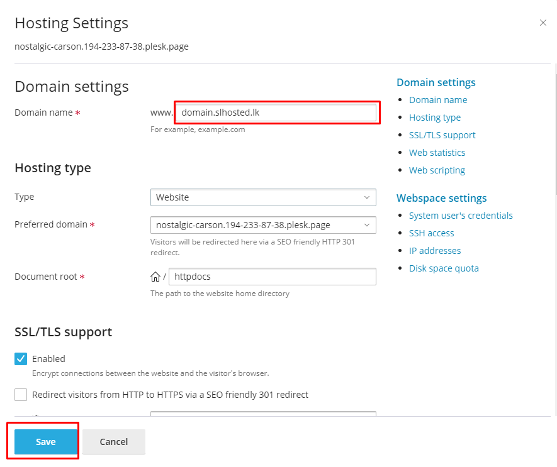Cancel the hosting settings changes
Image resolution: width=557 pixels, height=467 pixels.
click(114, 442)
